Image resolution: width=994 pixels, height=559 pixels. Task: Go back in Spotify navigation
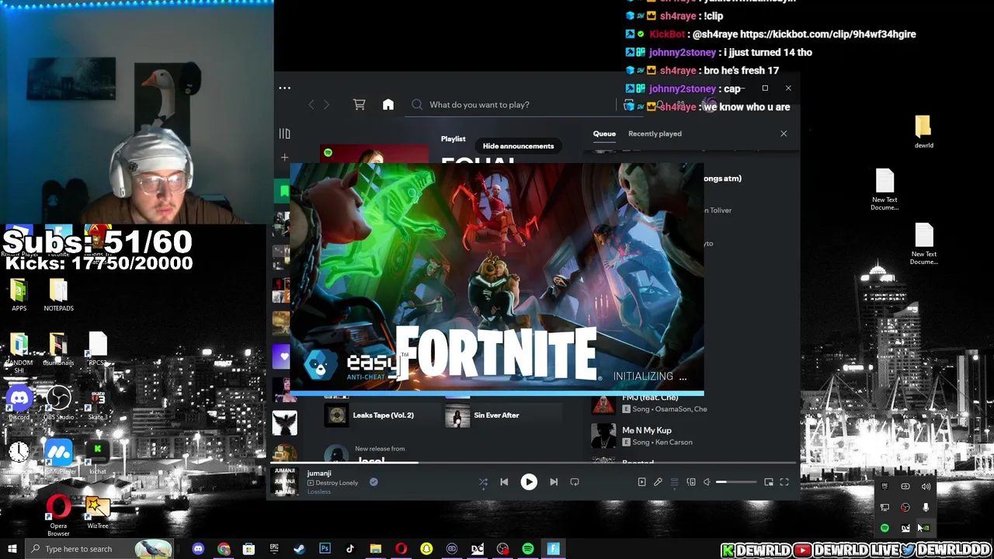click(x=311, y=105)
